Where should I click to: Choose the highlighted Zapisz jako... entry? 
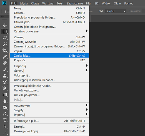coord(49,56)
